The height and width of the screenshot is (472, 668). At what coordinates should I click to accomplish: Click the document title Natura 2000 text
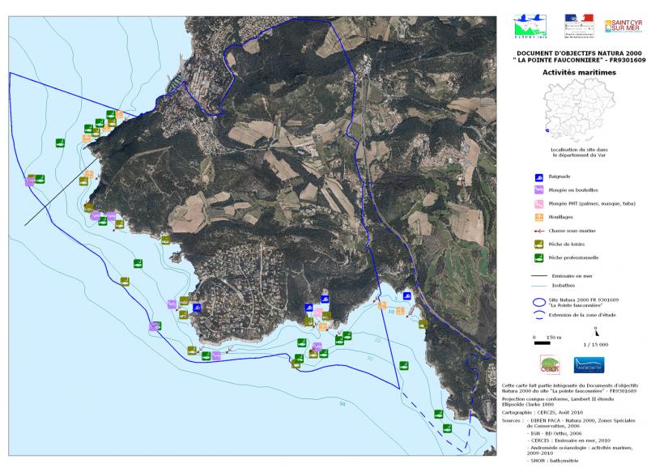pyautogui.click(x=578, y=56)
